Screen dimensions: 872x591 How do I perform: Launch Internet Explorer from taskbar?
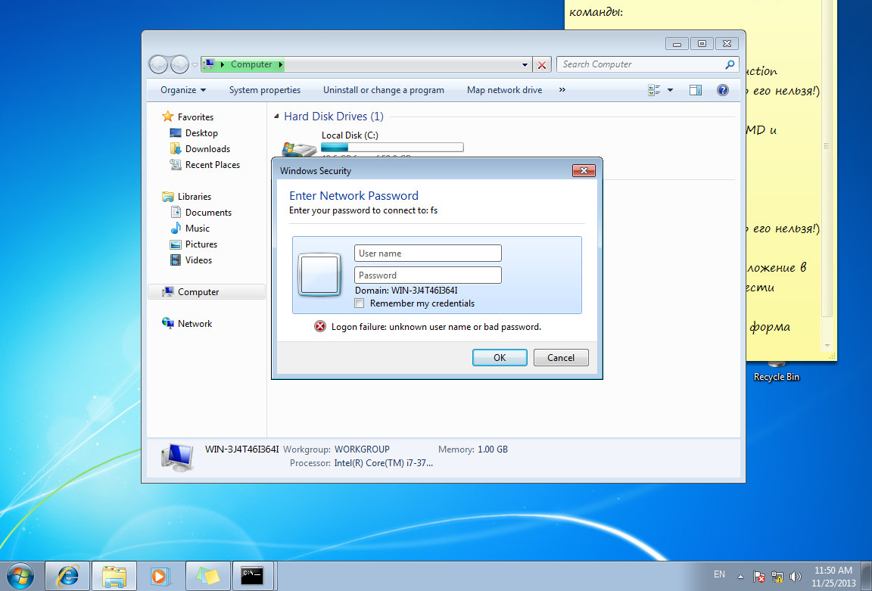pos(67,576)
